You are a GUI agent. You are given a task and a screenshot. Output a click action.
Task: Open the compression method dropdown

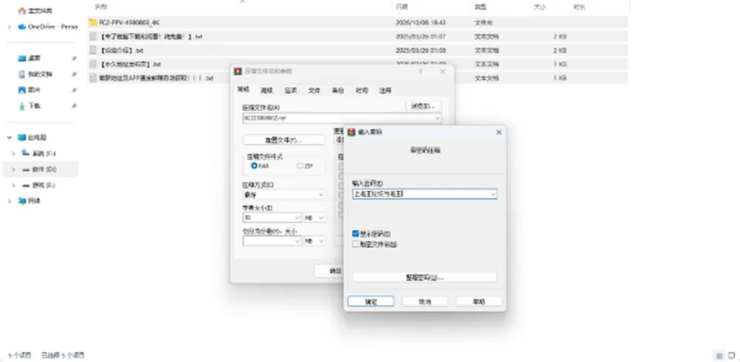[x=321, y=194]
